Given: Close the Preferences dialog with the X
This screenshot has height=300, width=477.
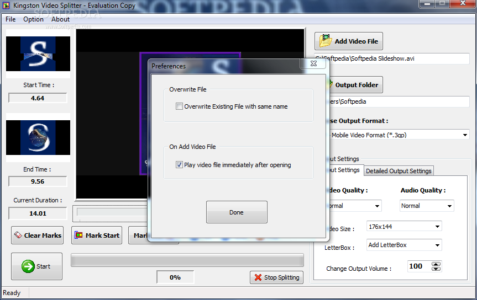Looking at the screenshot, I should click(x=313, y=63).
